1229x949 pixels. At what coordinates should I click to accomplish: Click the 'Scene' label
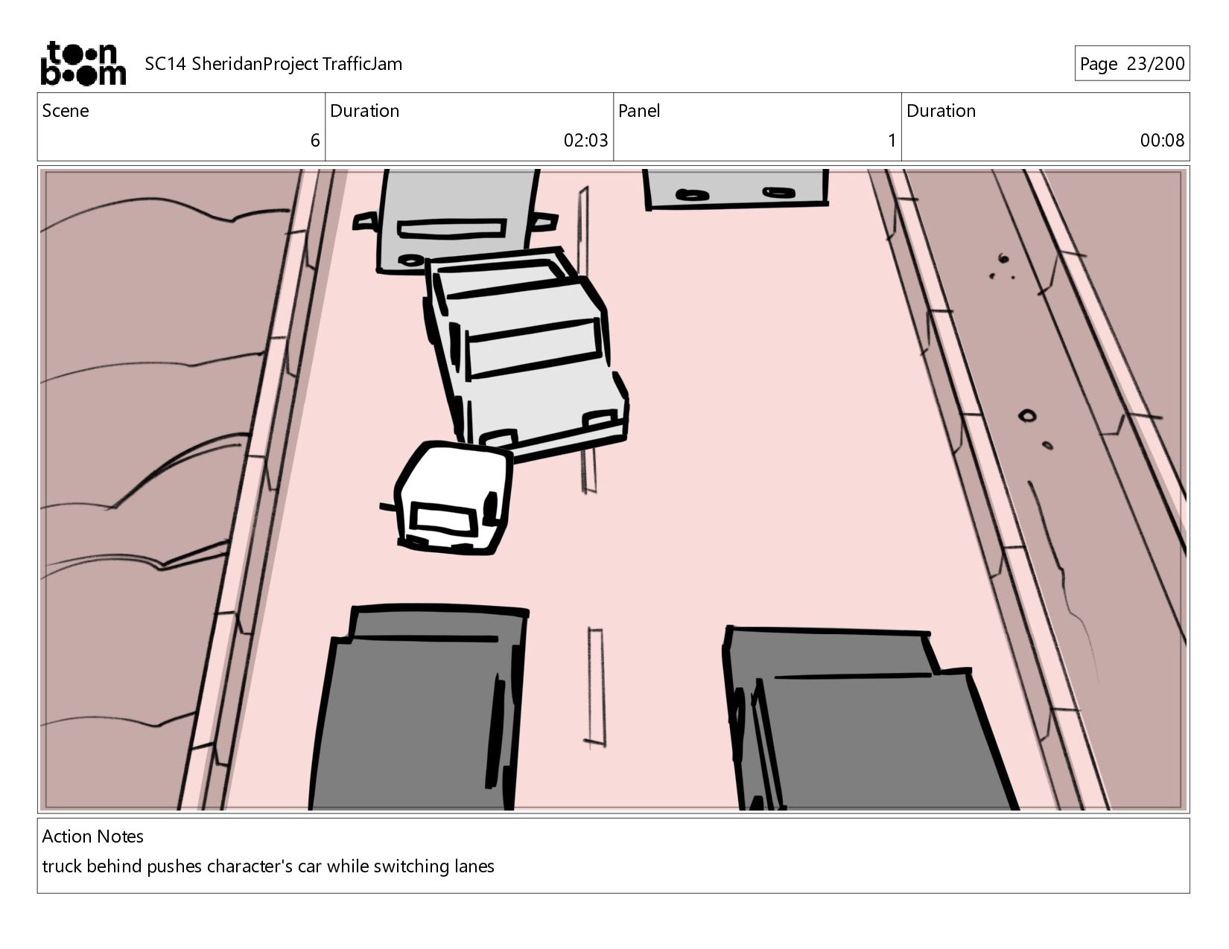[66, 111]
